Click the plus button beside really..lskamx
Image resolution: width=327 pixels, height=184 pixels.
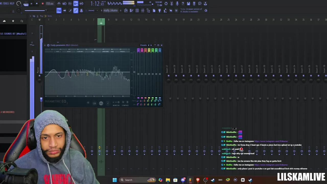[121, 10]
